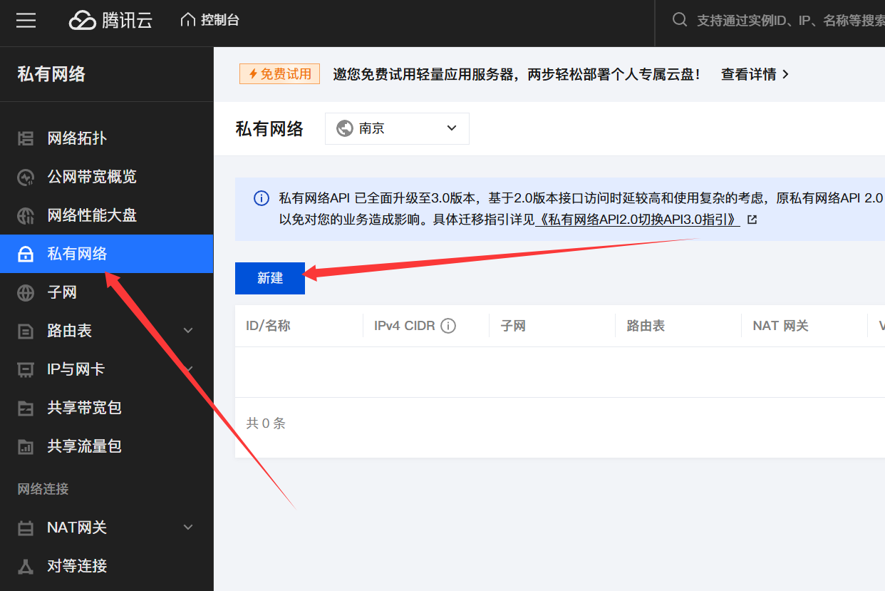Expand the Route Table submenu

[x=188, y=331]
